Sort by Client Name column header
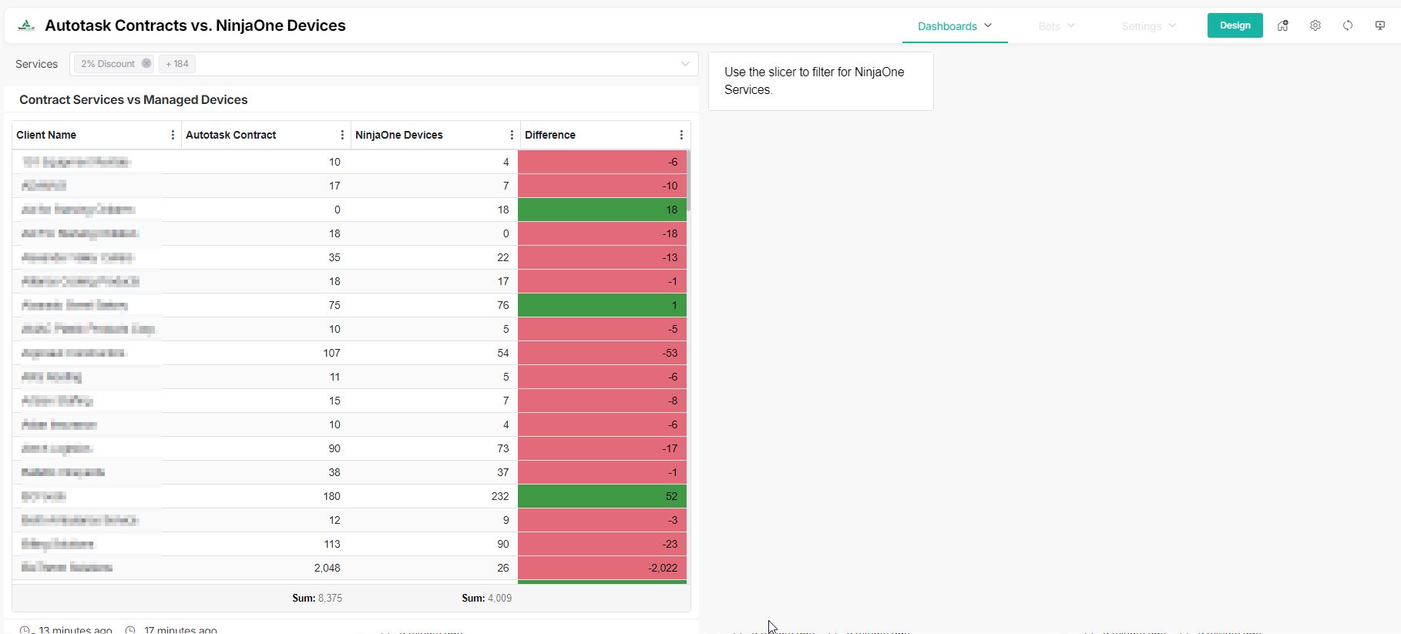The height and width of the screenshot is (634, 1401). (46, 135)
